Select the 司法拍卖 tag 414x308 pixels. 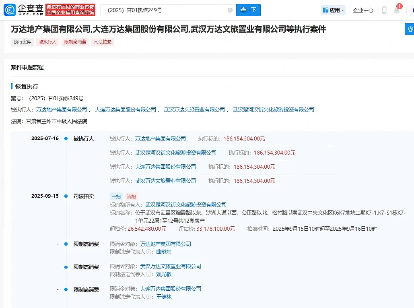[x=103, y=42]
